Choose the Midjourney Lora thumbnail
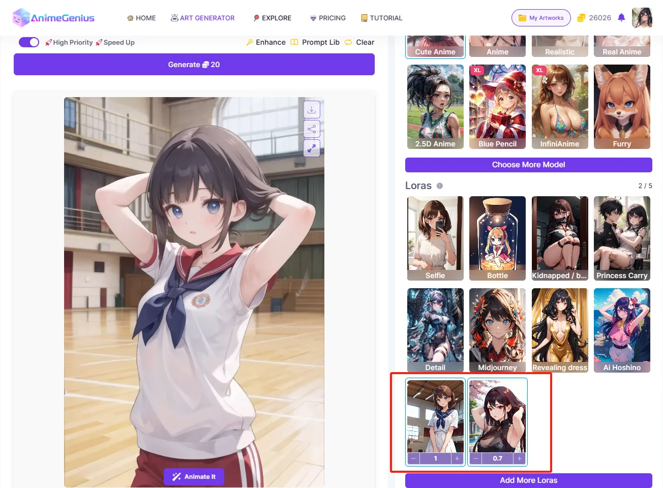 (497, 330)
